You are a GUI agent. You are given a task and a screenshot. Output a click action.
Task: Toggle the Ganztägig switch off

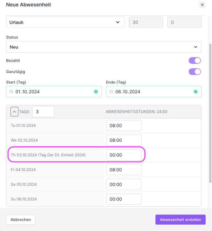[x=195, y=72]
